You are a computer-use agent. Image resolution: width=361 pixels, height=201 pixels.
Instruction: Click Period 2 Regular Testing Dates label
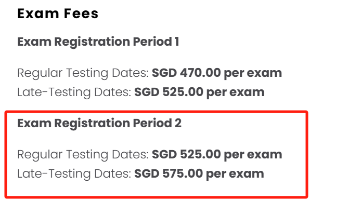[x=83, y=155]
